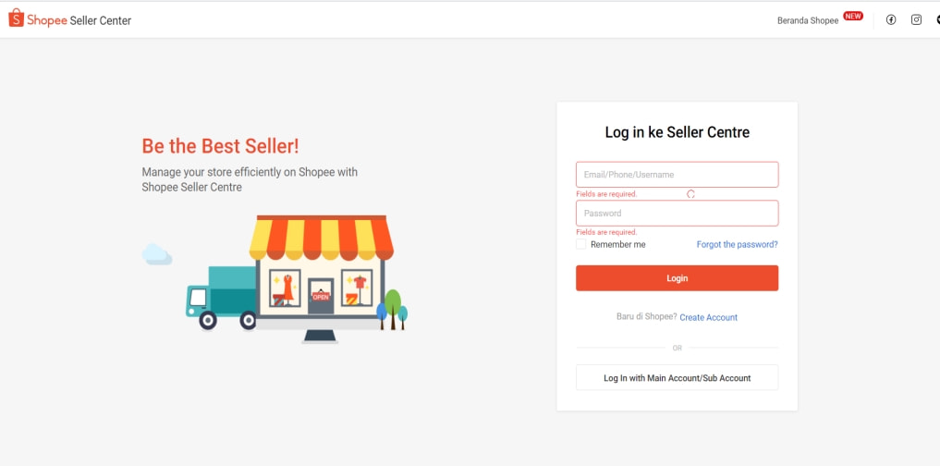
Task: Focus the Password field
Action: [677, 213]
